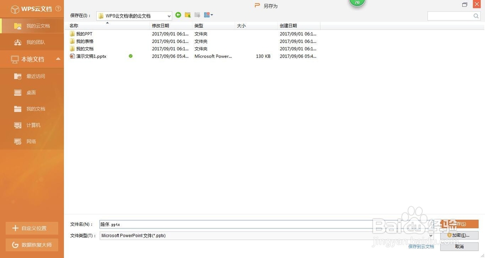The height and width of the screenshot is (258, 485).
Task: Click the 网络 sidebar network icon
Action: pos(17,142)
